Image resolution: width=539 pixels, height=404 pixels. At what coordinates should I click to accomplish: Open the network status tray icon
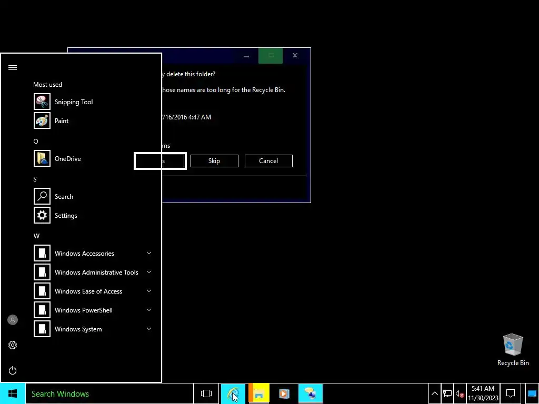coord(447,393)
